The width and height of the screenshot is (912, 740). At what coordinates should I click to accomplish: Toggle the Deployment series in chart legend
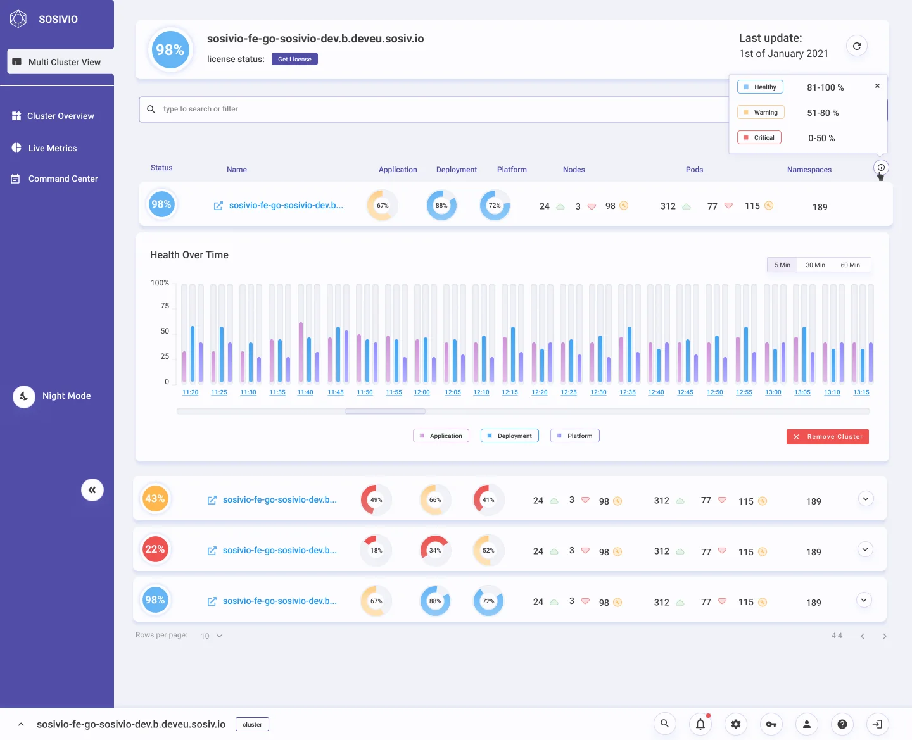(x=510, y=436)
